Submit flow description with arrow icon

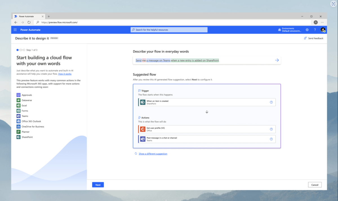pyautogui.click(x=277, y=60)
